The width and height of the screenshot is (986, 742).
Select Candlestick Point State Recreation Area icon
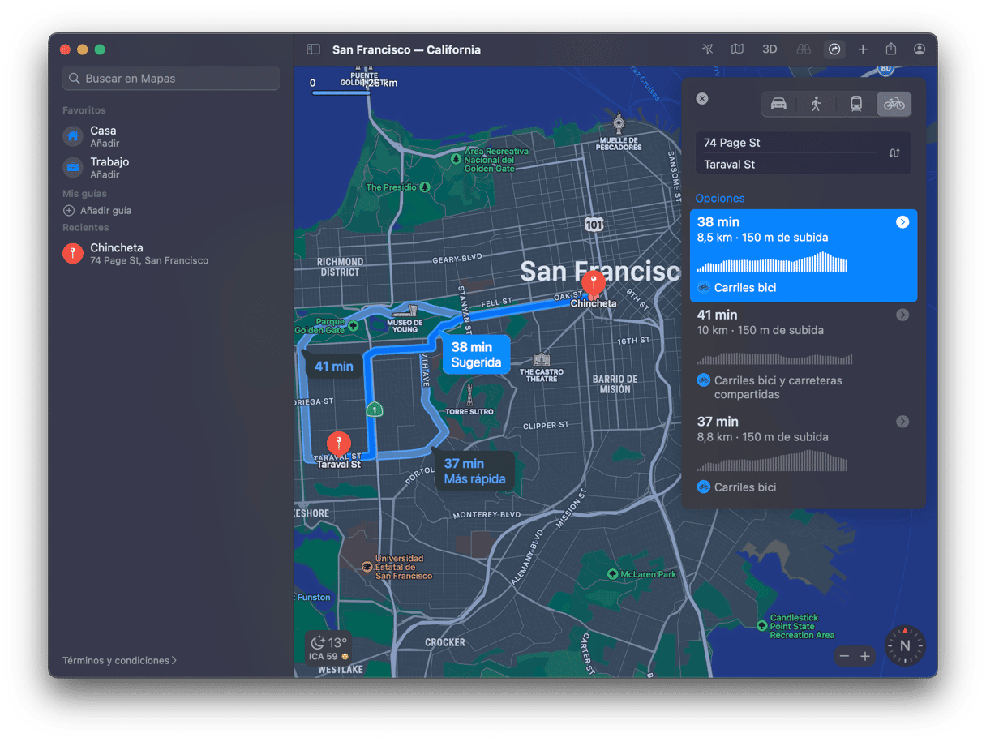coord(761,626)
